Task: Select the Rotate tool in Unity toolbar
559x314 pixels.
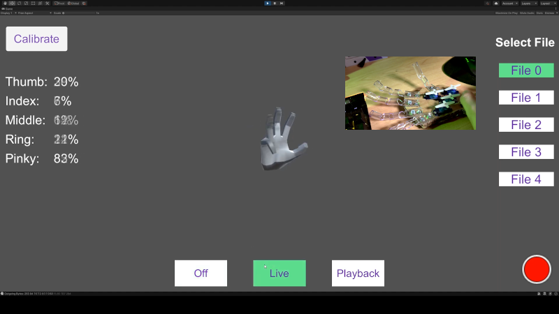Action: [18, 3]
